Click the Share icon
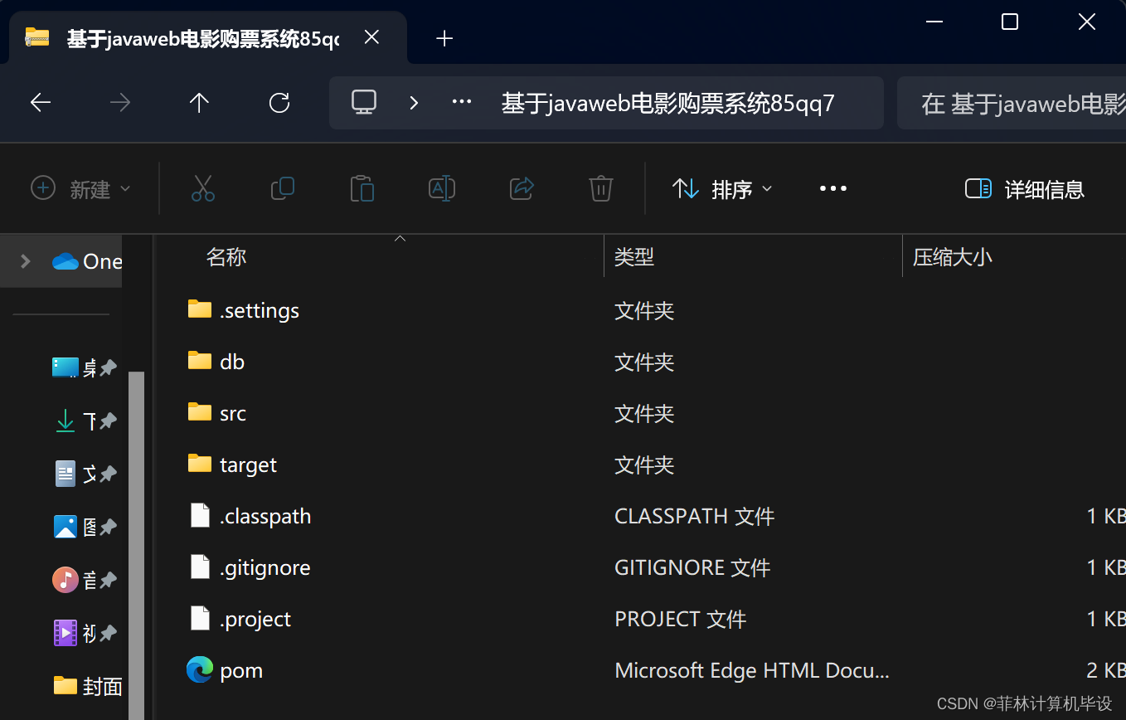The width and height of the screenshot is (1126, 720). click(522, 189)
